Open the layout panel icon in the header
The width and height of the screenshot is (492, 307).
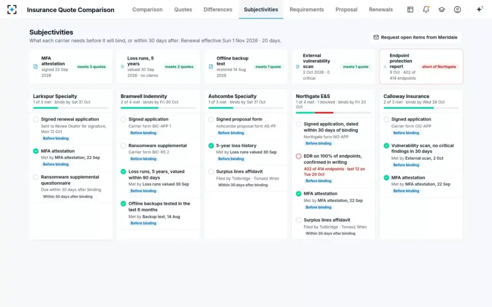click(410, 9)
